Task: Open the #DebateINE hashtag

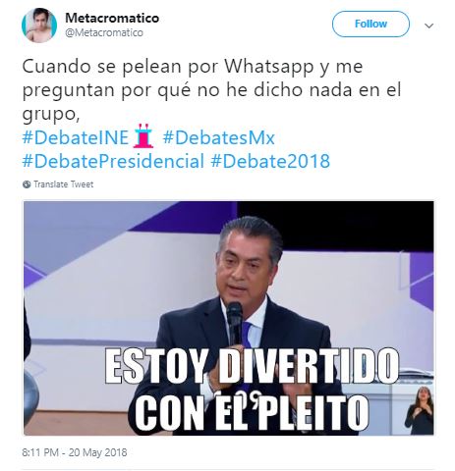Action: pyautogui.click(x=75, y=137)
